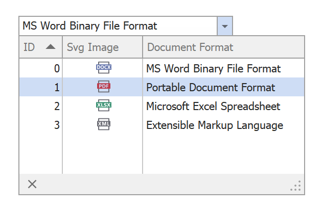The image size is (323, 211).
Task: Click the resize grip in popup corner
Action: pyautogui.click(x=296, y=186)
